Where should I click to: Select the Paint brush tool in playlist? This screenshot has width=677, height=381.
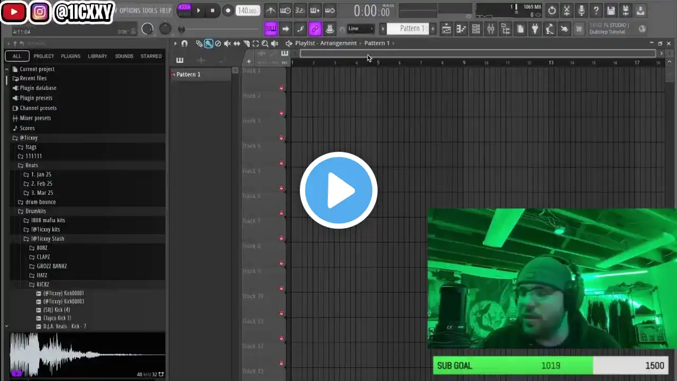tap(208, 43)
